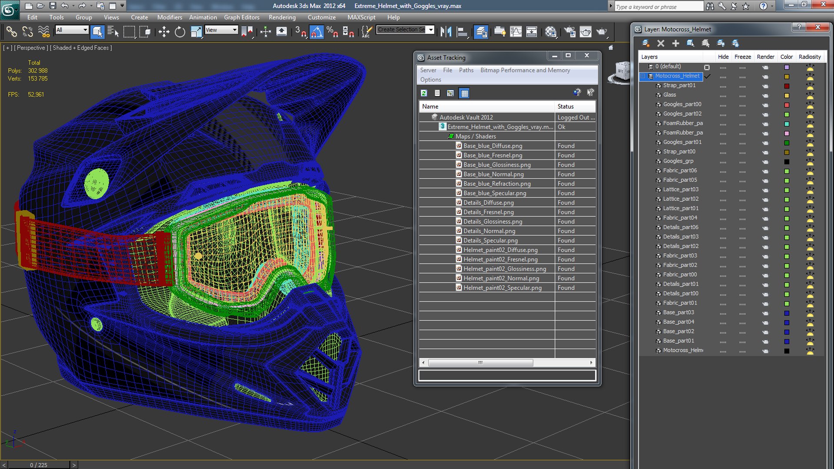834x469 pixels.
Task: Delete highlighted layer with X icon
Action: (x=661, y=43)
